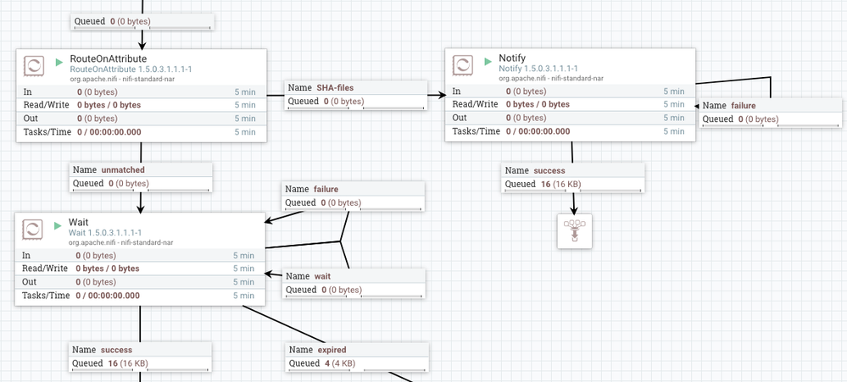Click the Read/Write row of RouteOnAttribute
Viewport: 847px width, 382px height.
[142, 105]
